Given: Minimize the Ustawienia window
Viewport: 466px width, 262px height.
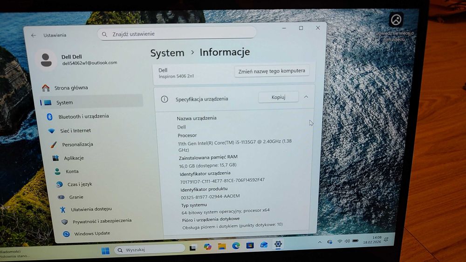Looking at the screenshot, I should [x=284, y=28].
